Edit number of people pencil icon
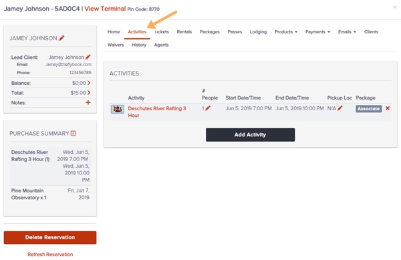 point(208,108)
